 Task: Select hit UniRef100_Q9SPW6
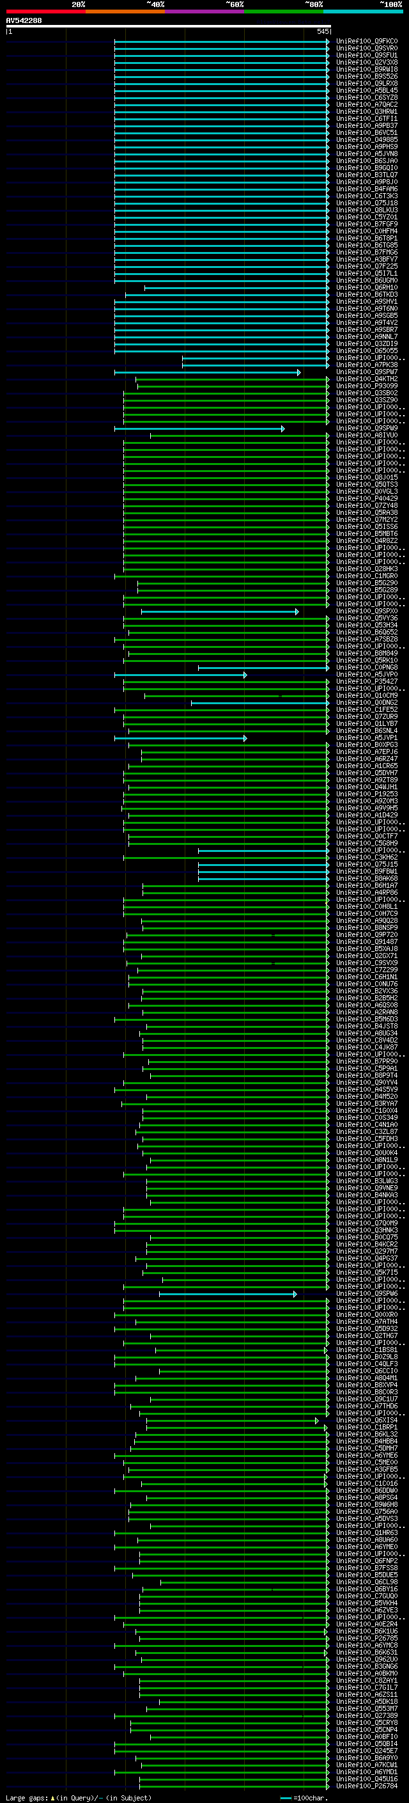[x=366, y=1294]
